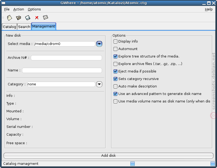The image size is (217, 168).
Task: Expand the Category dropdown arrow
Action: pos(99,84)
